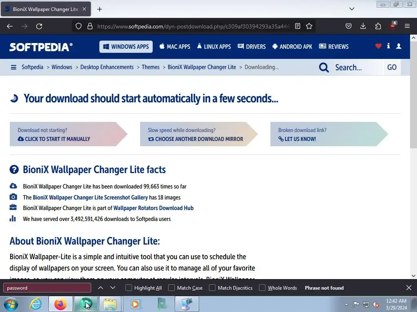Open the Drivers section

(x=252, y=47)
